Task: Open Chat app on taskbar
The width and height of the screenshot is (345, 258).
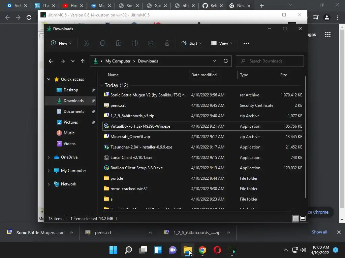Action: [173, 250]
